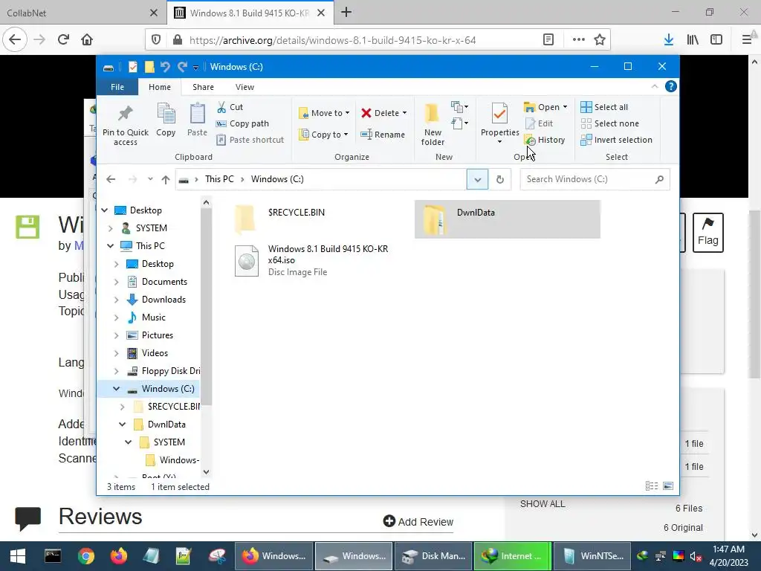Screen dimensions: 761x571
Task: Switch to the Share ribbon tab
Action: 203,87
